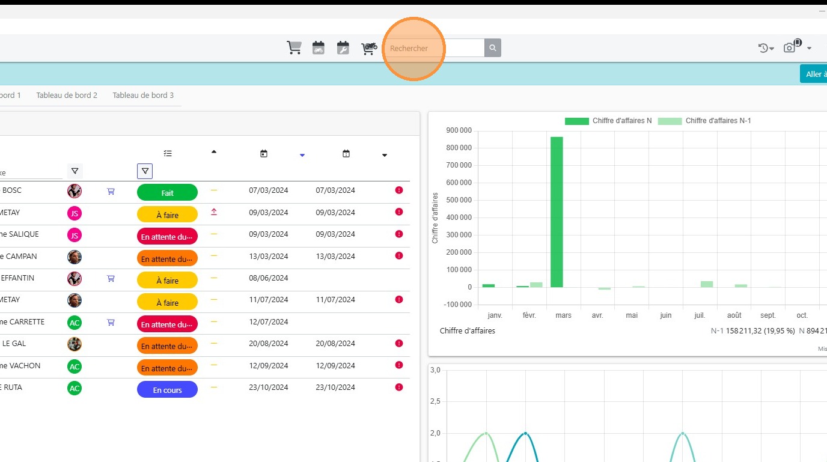Click the red alert icon in RUTA row
This screenshot has width=827, height=462.
point(399,388)
